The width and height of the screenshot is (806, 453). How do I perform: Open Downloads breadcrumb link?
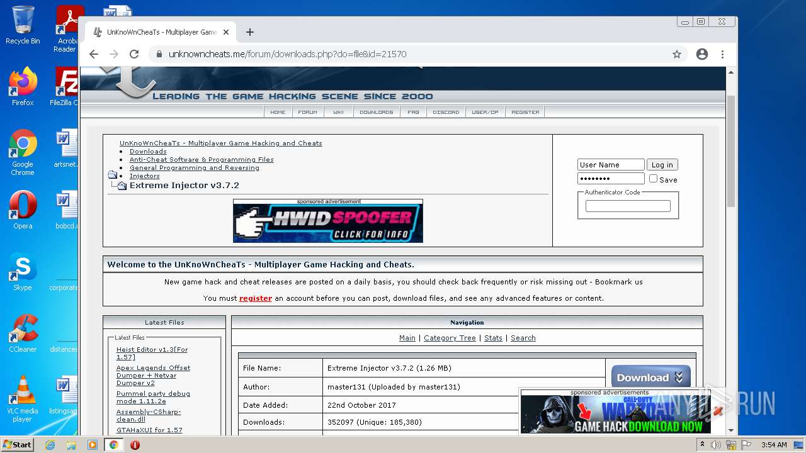point(148,151)
